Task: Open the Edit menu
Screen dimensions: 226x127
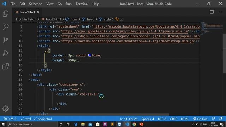Action: click(x=22, y=4)
